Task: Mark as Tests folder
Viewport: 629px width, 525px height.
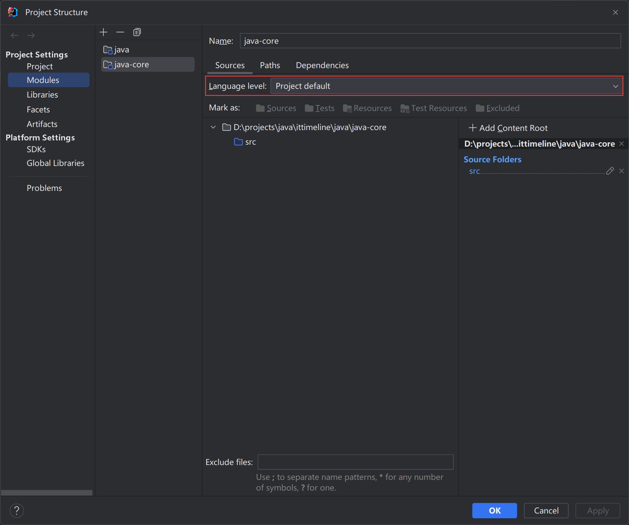Action: pyautogui.click(x=319, y=108)
